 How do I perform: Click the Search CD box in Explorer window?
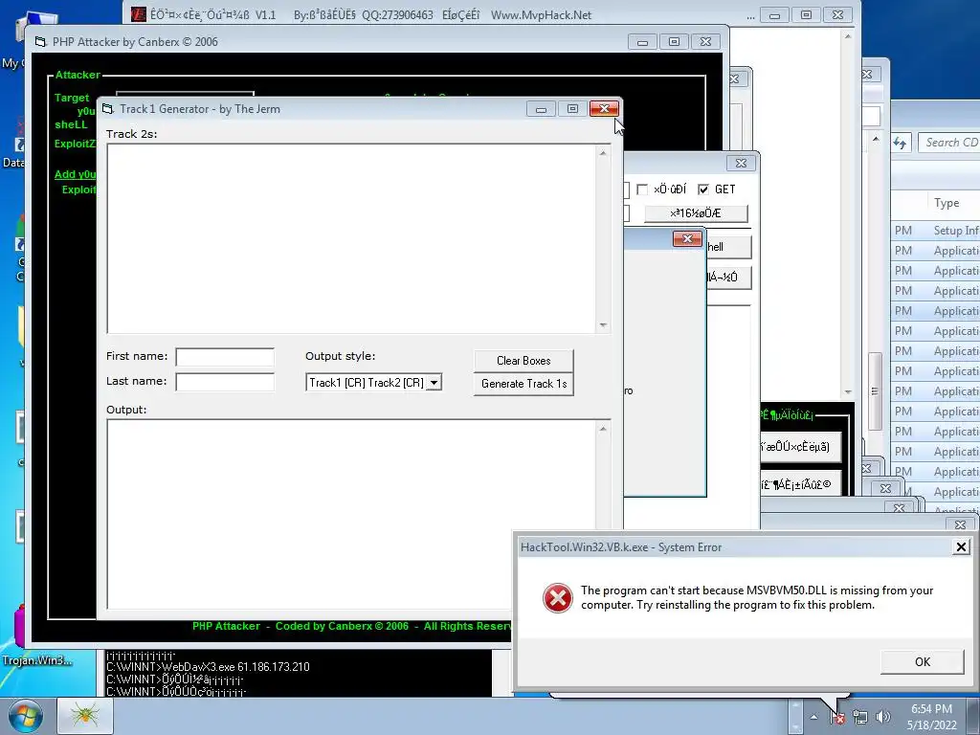click(x=948, y=143)
